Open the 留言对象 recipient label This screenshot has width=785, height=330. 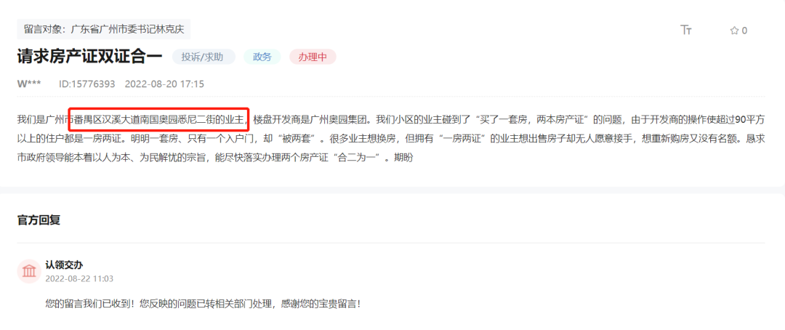[x=104, y=29]
